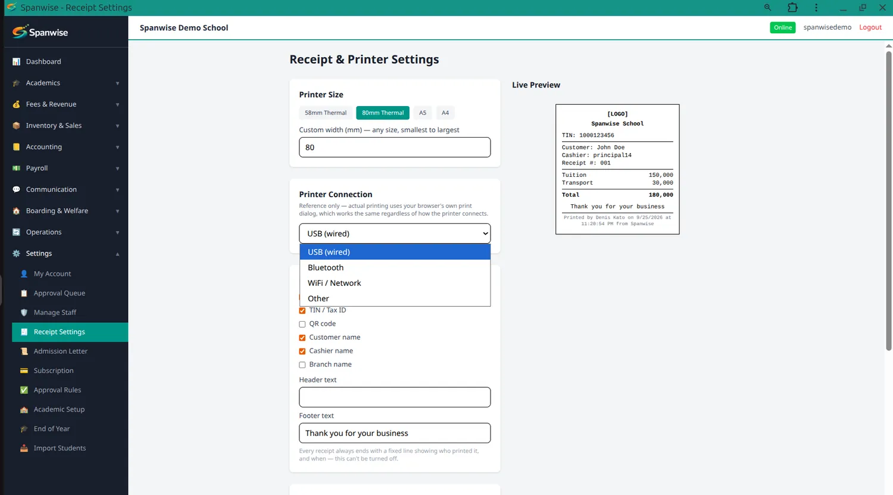Click the Accounting ledger icon
Screen dimensions: 893x495
[16, 147]
